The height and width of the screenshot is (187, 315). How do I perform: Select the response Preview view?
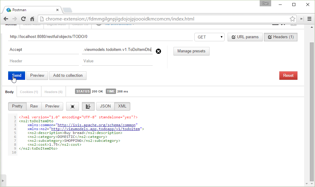click(x=52, y=106)
